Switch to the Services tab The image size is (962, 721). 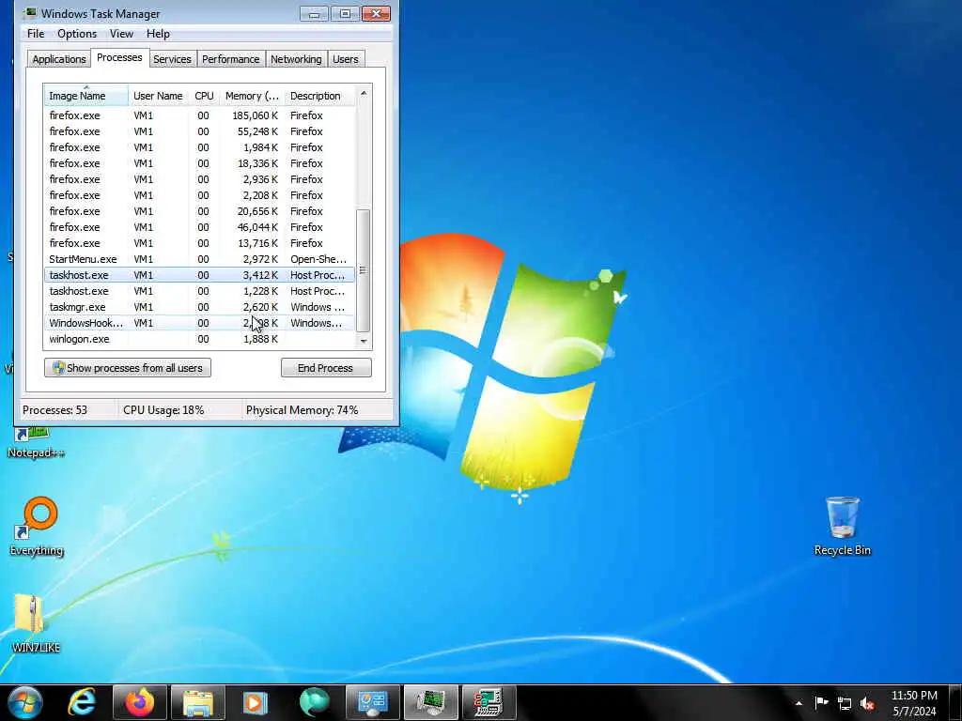pyautogui.click(x=172, y=59)
